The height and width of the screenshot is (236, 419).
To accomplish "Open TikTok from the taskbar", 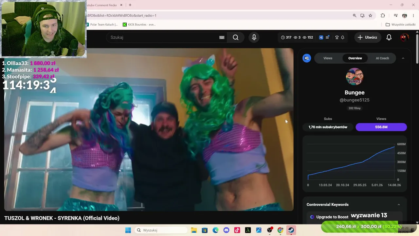I will click(237, 230).
